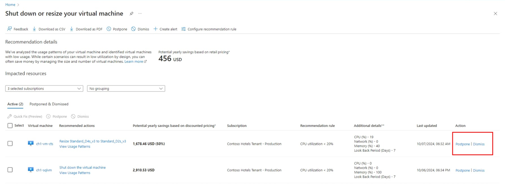Click the Dismiss icon in top toolbar

pos(133,29)
